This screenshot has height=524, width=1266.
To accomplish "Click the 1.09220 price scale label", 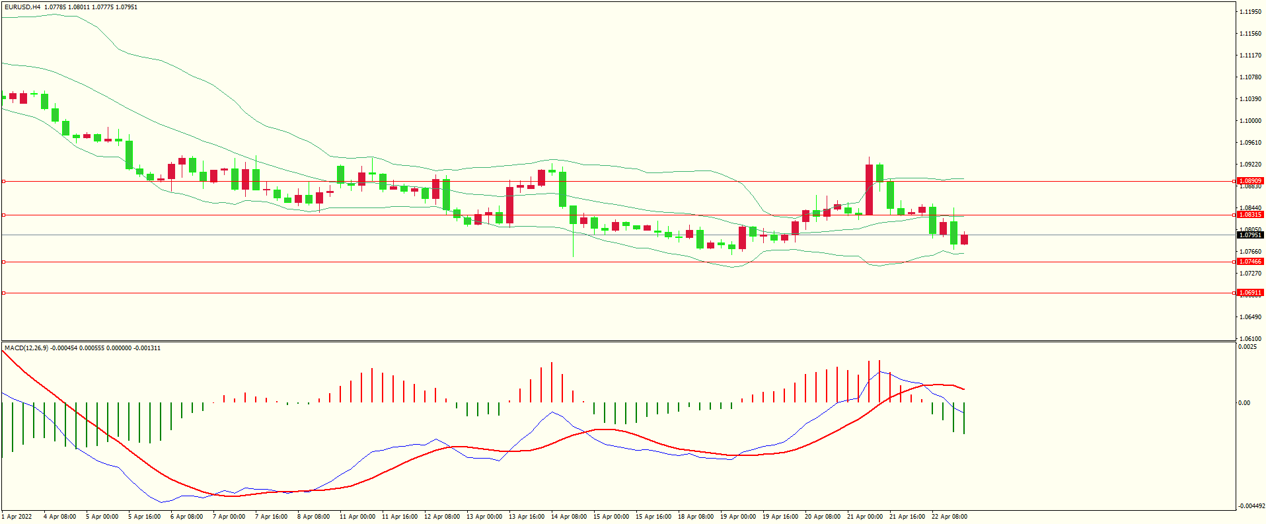I will [x=1251, y=165].
